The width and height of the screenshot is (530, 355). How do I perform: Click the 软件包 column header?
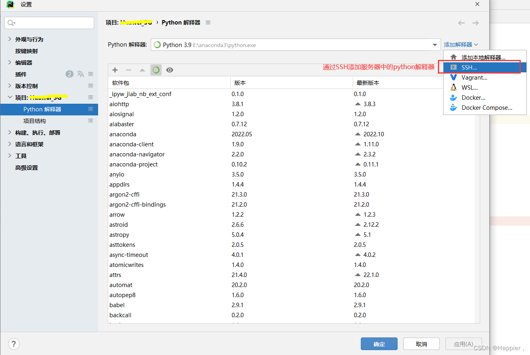[169, 83]
